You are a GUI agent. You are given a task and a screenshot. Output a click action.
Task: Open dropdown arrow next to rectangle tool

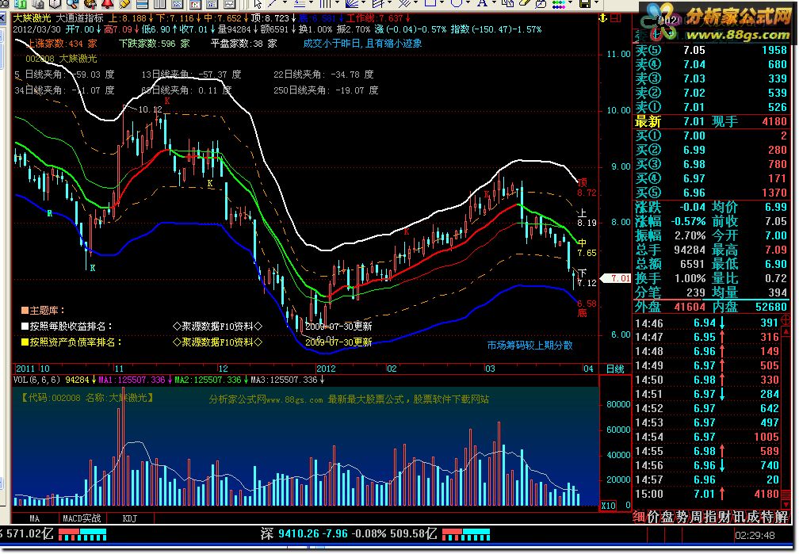[442, 2]
